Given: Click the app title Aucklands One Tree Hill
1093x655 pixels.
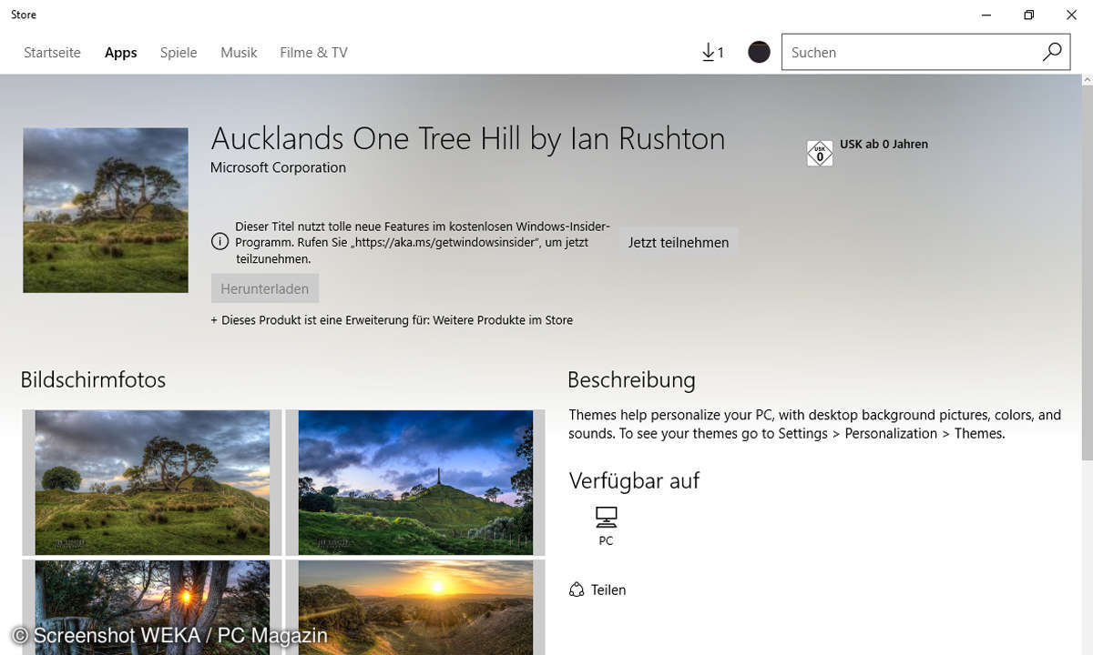Looking at the screenshot, I should [x=468, y=139].
